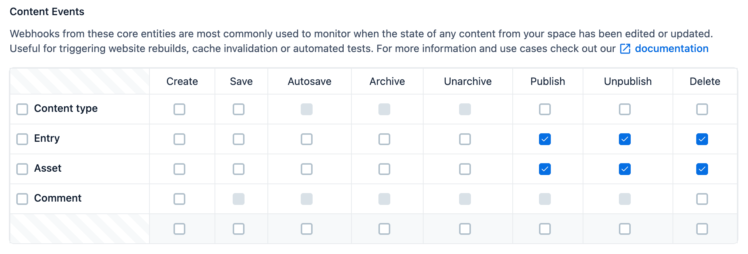748x254 pixels.
Task: Click the external link icon beside documentation
Action: [x=625, y=48]
